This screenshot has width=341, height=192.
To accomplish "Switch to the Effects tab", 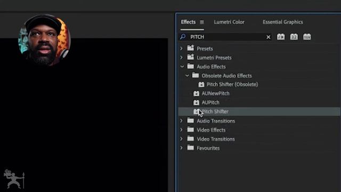I will (188, 22).
